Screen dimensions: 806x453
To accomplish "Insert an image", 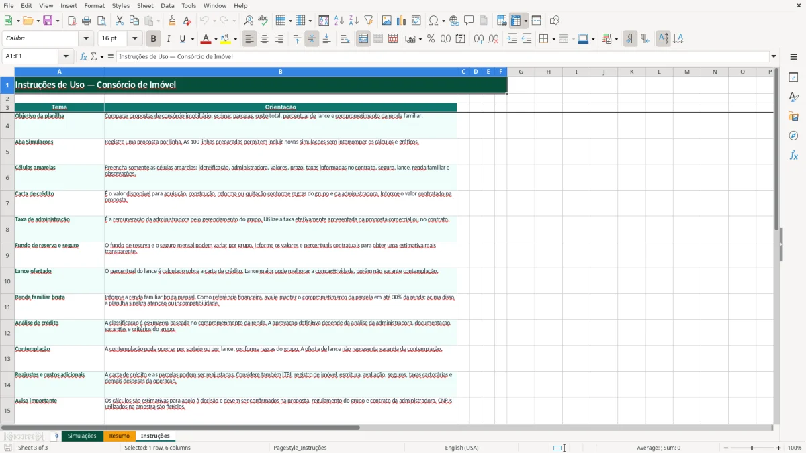I will (x=387, y=21).
